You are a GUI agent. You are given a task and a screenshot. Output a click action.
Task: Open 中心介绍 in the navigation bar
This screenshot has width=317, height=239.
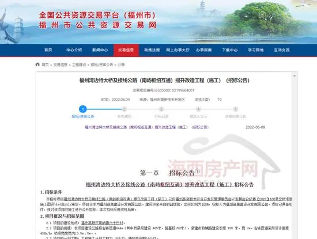74,50
